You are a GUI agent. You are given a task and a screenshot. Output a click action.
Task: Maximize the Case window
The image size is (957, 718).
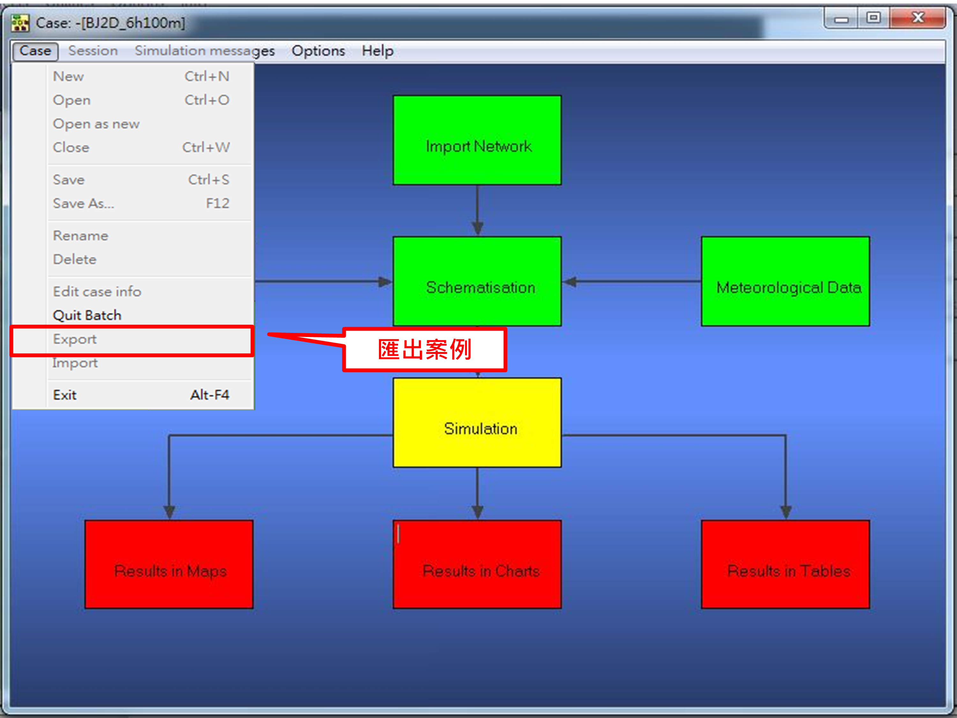pos(873,18)
